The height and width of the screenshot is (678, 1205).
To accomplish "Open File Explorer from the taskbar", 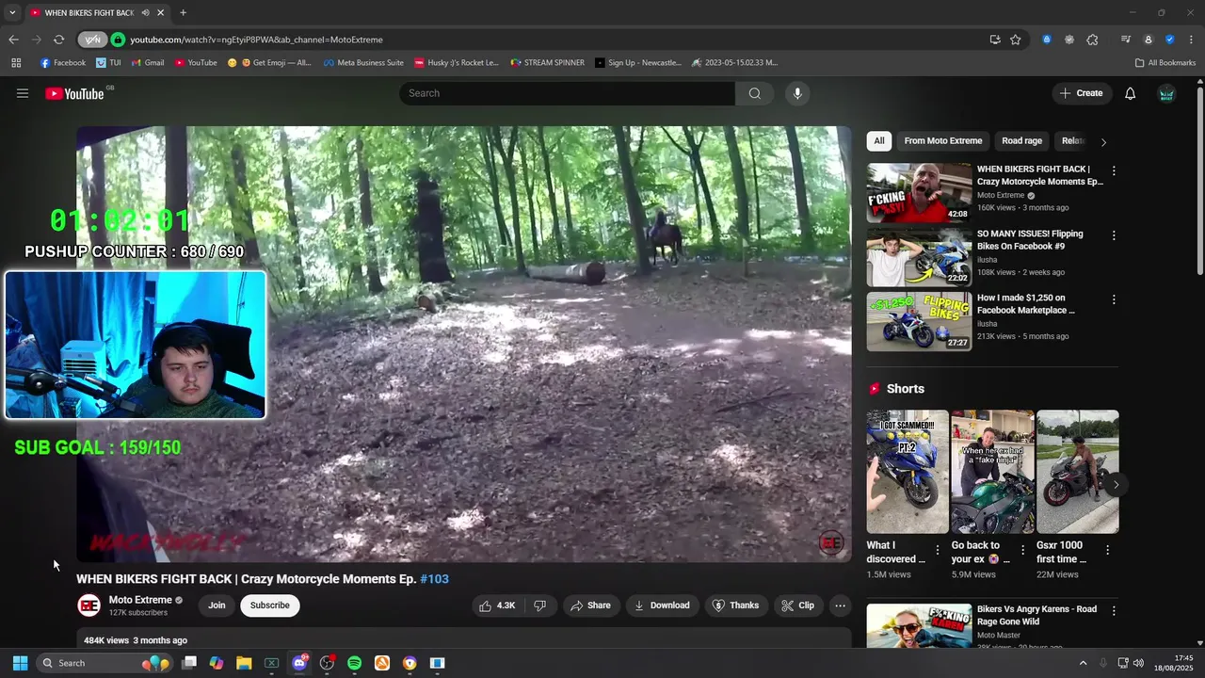I will 244,663.
